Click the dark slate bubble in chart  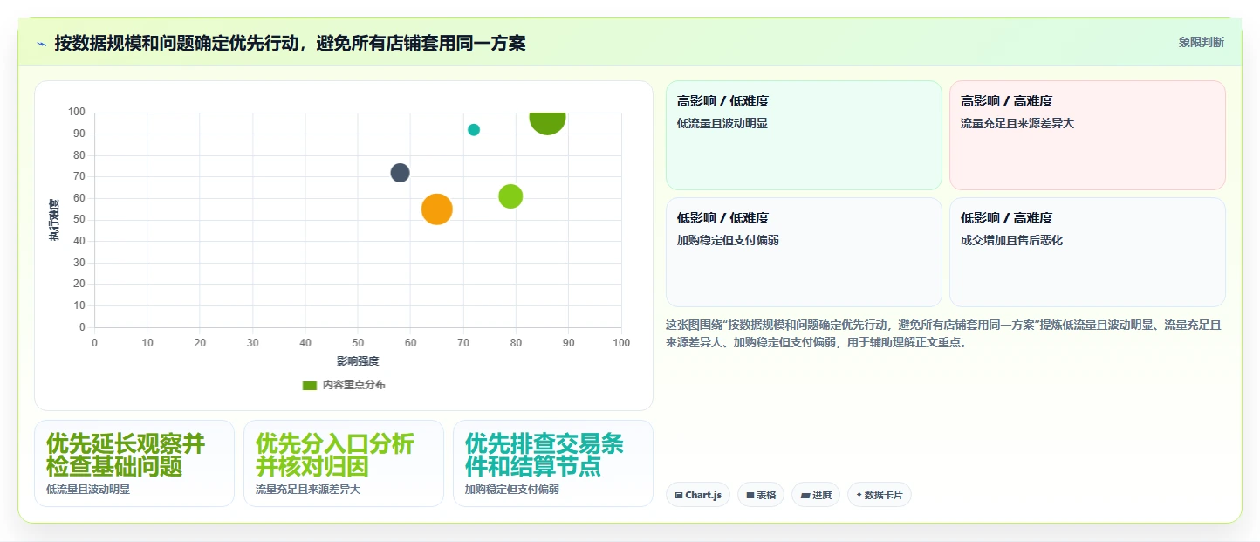400,173
